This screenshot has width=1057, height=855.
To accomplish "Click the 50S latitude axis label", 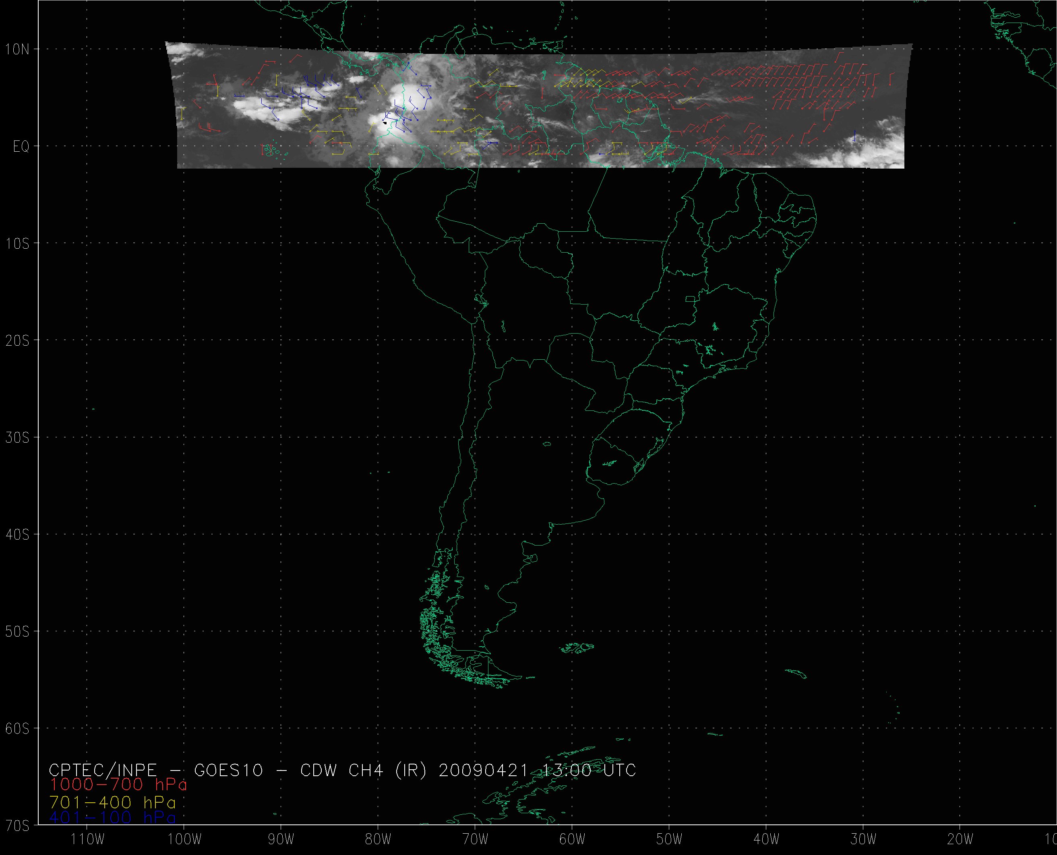I will (x=17, y=631).
